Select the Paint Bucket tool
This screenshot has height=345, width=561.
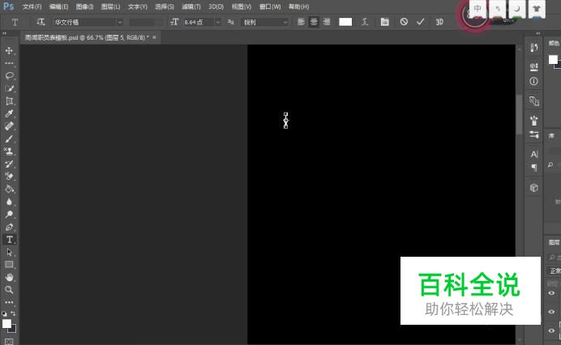[x=9, y=190]
